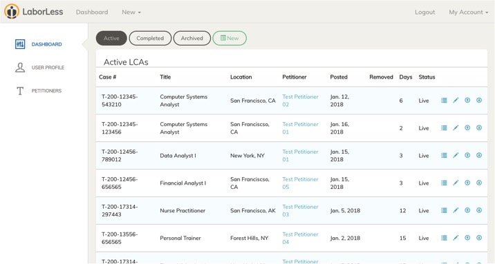Click upload arrow icon for case T-200-12345-123456
The width and height of the screenshot is (495, 264).
coord(467,128)
